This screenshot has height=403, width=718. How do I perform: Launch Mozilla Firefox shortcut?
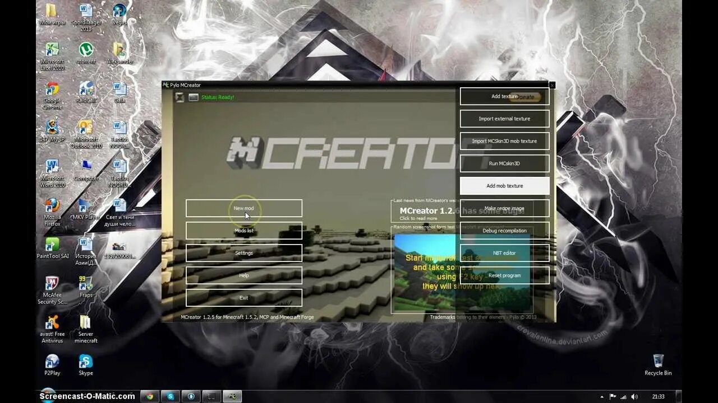(x=52, y=213)
